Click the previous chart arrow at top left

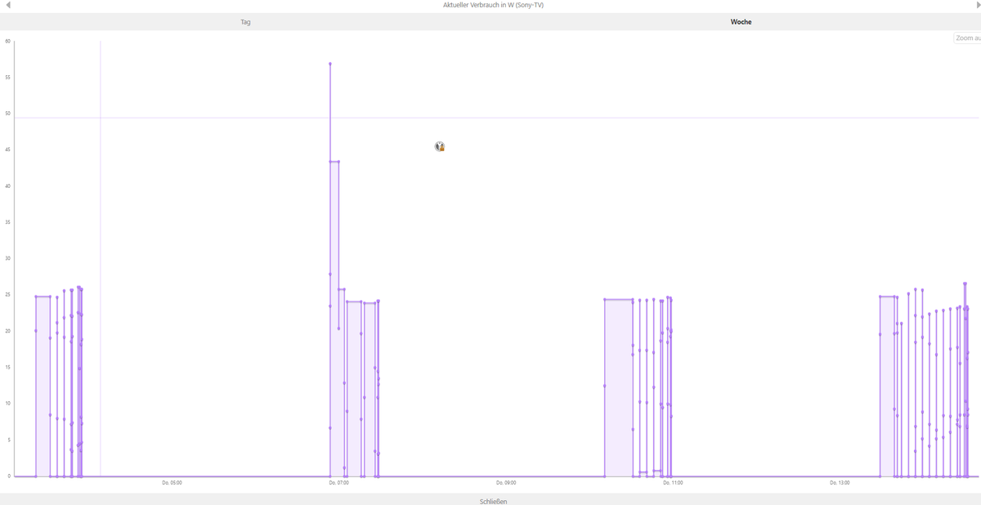[8, 5]
